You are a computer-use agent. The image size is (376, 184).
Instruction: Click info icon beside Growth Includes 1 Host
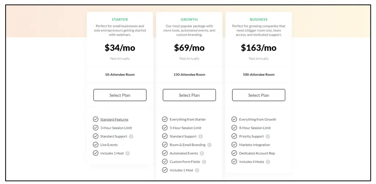[197, 170]
